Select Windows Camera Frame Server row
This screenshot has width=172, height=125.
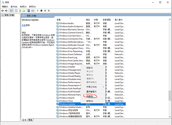[91, 32]
